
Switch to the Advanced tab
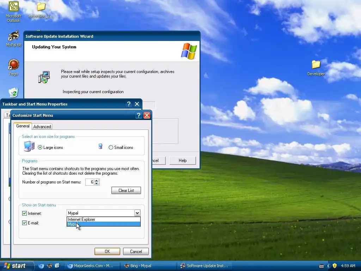tap(42, 127)
